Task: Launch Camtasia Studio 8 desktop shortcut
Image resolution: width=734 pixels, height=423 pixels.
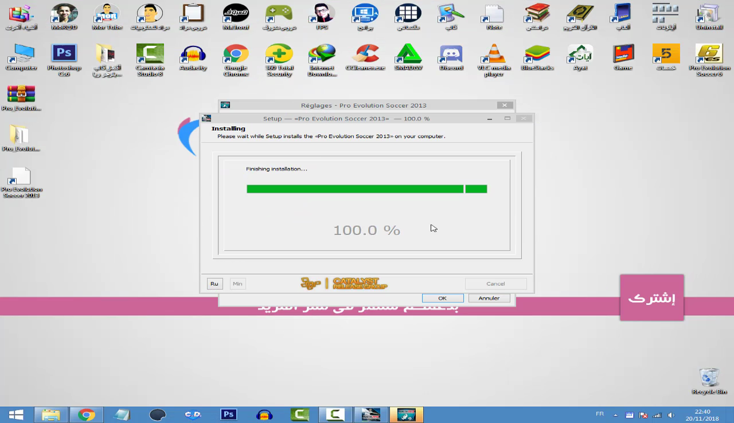Action: click(x=150, y=60)
